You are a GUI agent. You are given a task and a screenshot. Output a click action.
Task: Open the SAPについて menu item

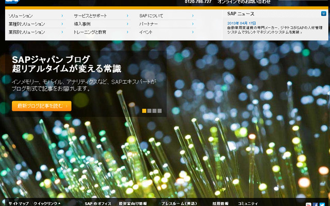(151, 16)
